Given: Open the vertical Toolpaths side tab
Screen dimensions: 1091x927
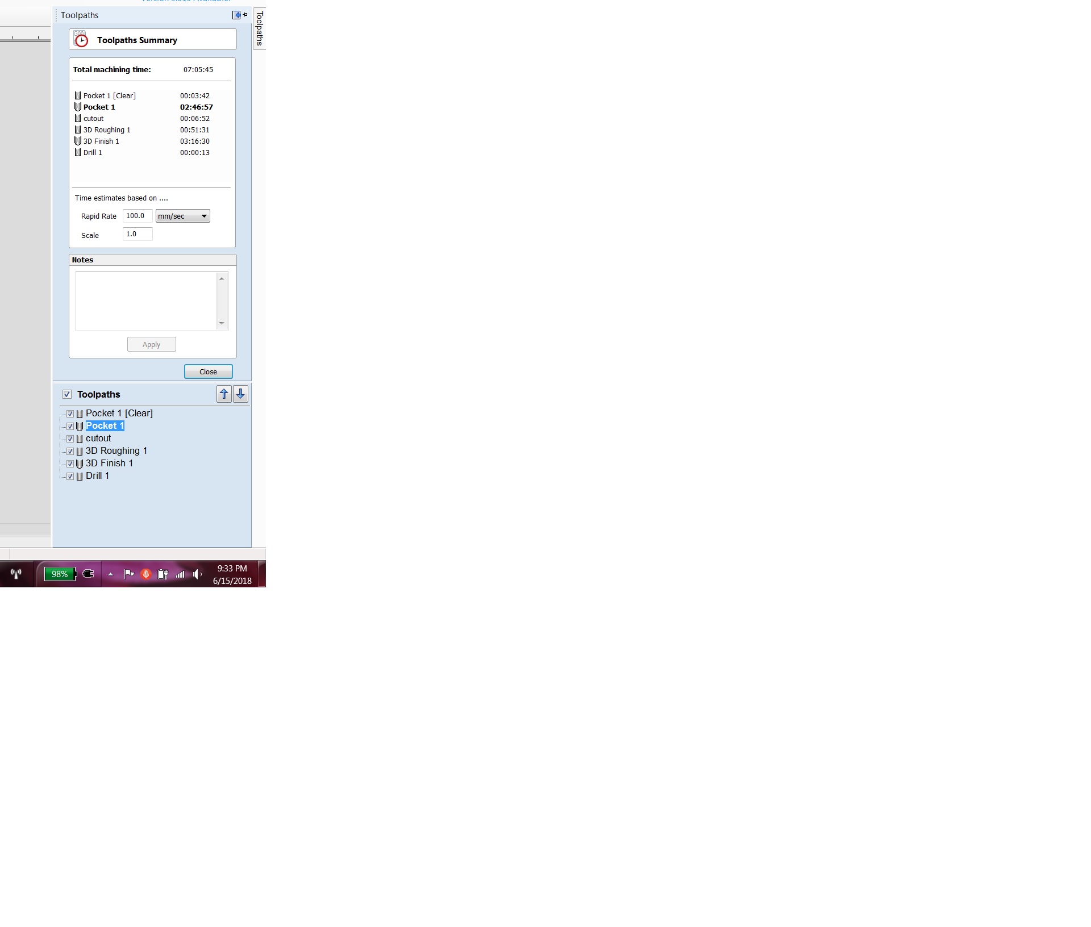Looking at the screenshot, I should (259, 28).
